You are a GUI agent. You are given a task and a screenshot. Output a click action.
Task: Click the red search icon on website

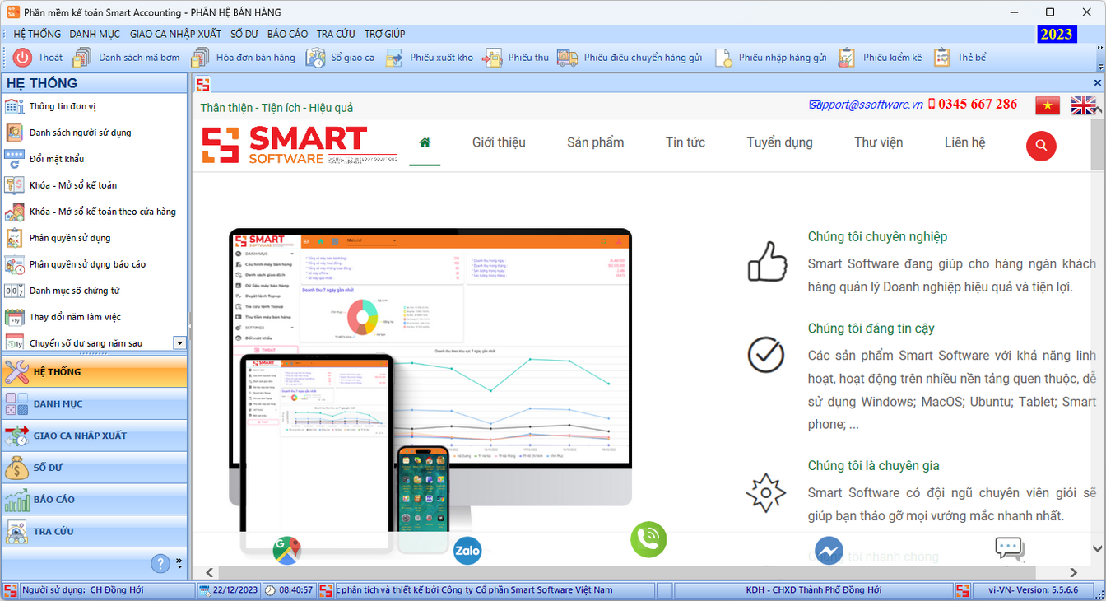1041,146
